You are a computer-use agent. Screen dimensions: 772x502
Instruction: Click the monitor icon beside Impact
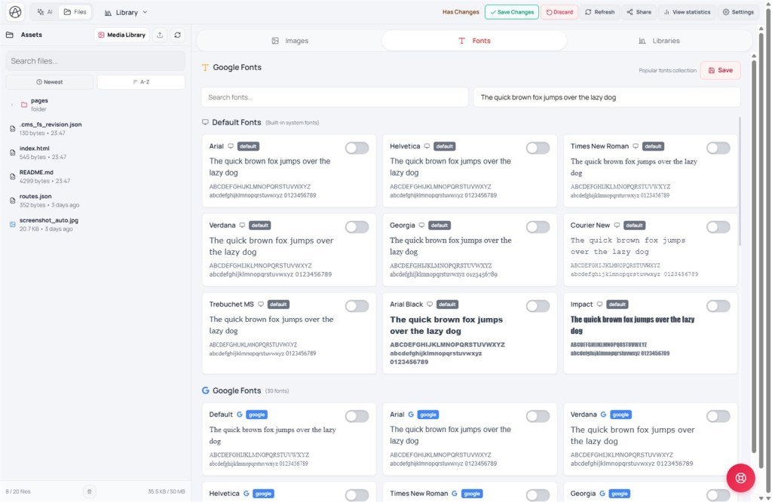coord(599,305)
